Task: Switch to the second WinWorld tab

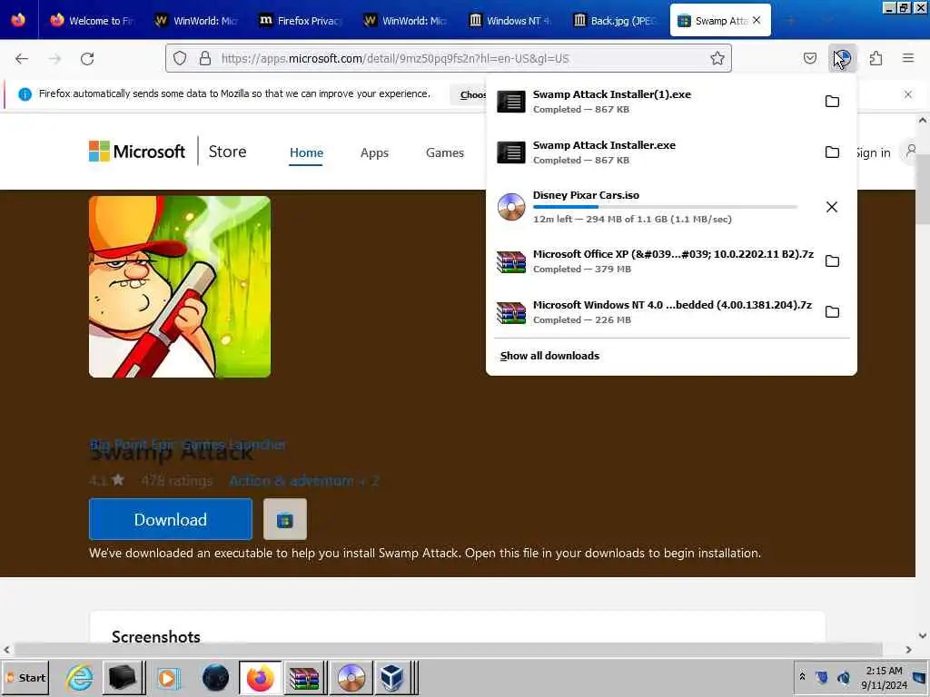Action: (405, 21)
